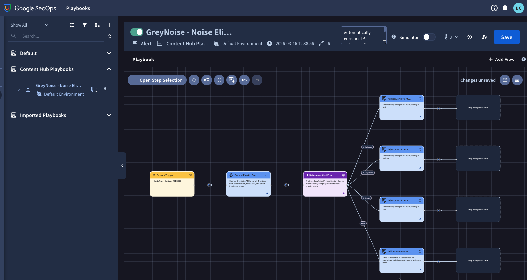Open the Playbooks header link
This screenshot has width=527, height=280.
(78, 8)
